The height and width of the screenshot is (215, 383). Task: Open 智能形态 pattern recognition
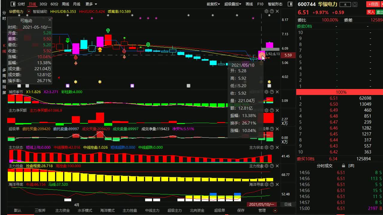pyautogui.click(x=275, y=4)
